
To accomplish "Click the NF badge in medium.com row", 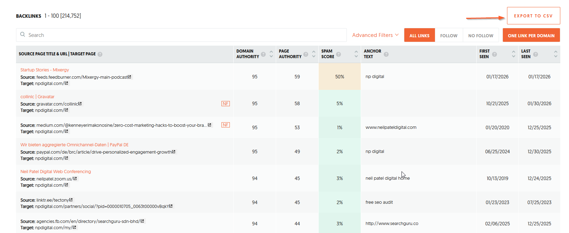I will coord(226,125).
